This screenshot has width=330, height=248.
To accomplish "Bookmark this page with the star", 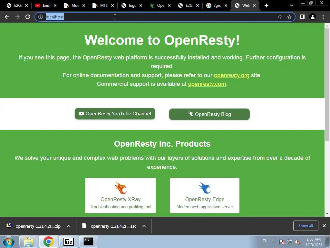I will tap(289, 17).
